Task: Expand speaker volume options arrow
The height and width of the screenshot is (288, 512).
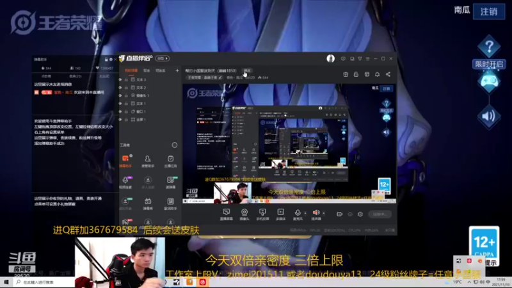Action: pos(324,213)
